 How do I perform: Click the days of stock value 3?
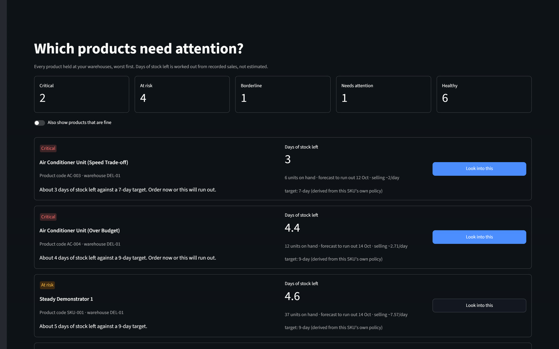pyautogui.click(x=288, y=159)
